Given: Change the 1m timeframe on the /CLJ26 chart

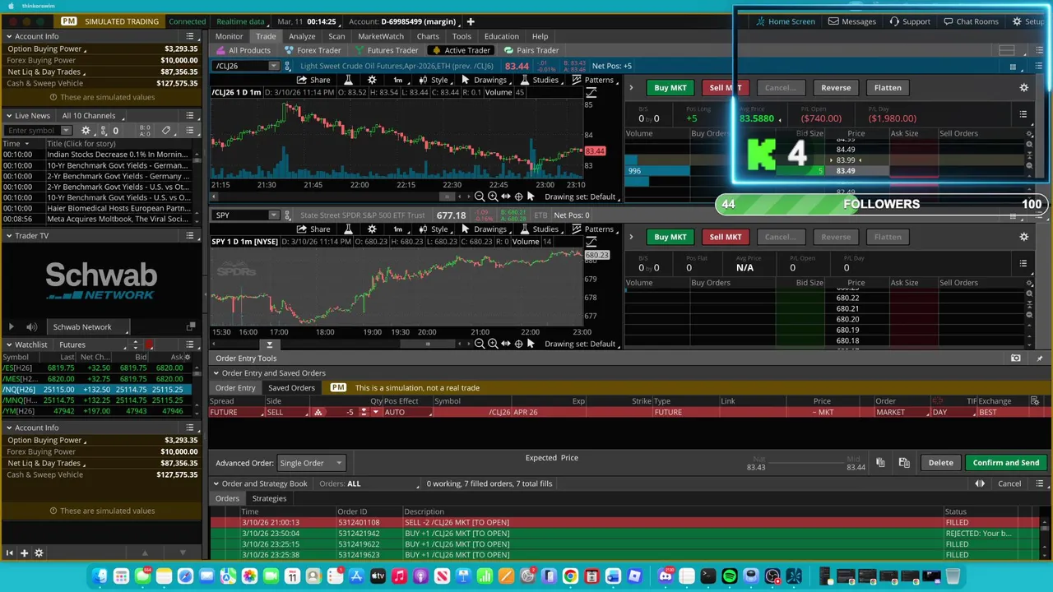Looking at the screenshot, I should 398,80.
